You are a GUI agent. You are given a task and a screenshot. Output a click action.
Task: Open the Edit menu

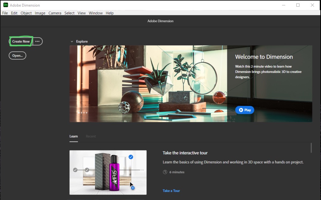click(x=14, y=13)
